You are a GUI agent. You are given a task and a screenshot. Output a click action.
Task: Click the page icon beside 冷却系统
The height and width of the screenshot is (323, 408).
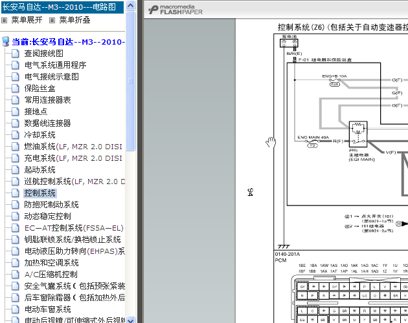[x=16, y=135]
